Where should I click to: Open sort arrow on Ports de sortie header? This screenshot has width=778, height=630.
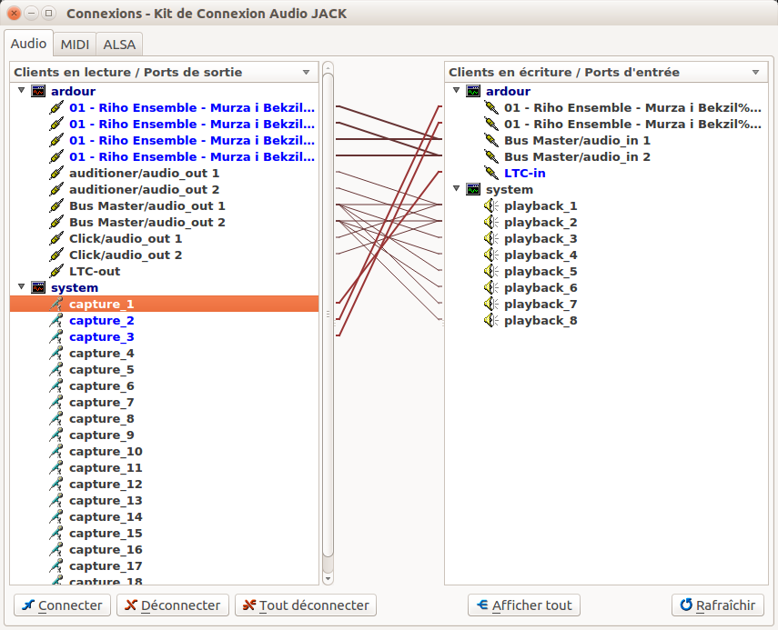pyautogui.click(x=306, y=73)
